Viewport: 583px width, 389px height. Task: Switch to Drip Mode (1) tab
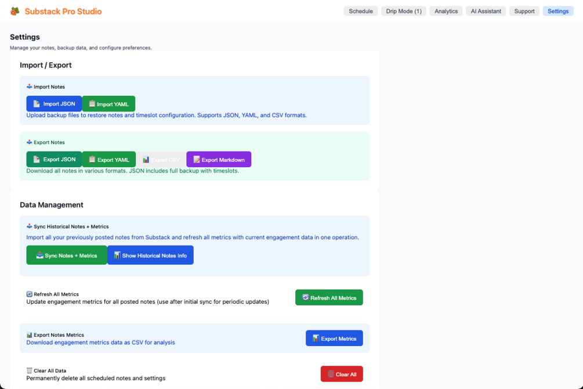404,11
